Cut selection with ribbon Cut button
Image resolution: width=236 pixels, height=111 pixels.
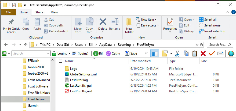click(49, 20)
